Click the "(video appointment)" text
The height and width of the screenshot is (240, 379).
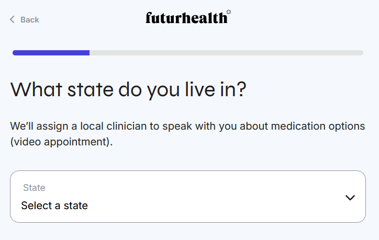pyautogui.click(x=61, y=142)
